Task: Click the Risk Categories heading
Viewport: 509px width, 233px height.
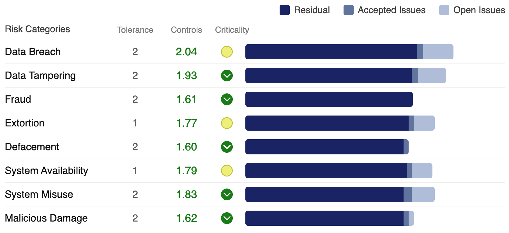Action: (x=38, y=29)
